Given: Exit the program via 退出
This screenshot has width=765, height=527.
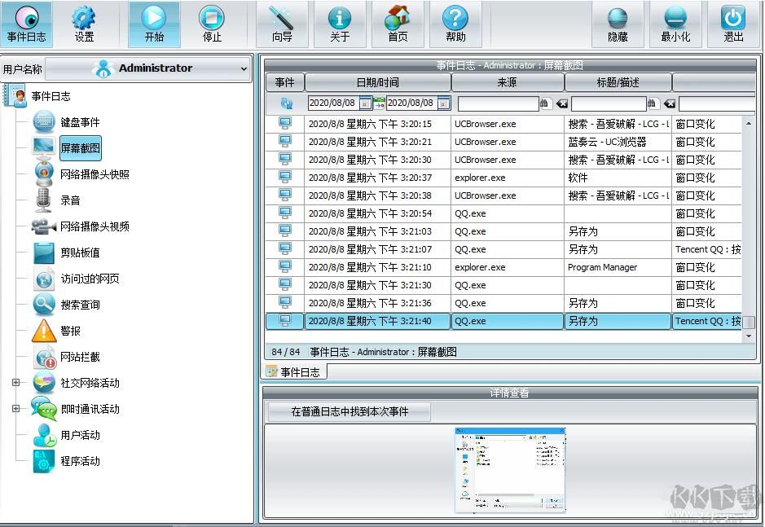Looking at the screenshot, I should pos(732,23).
